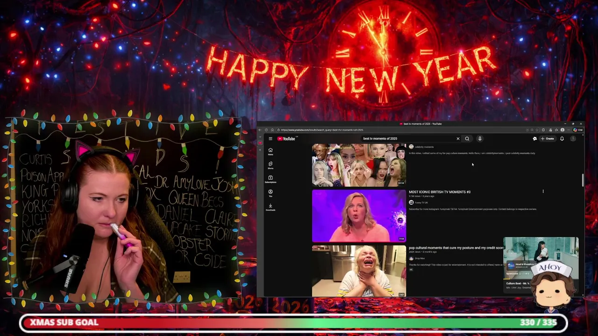Image resolution: width=598 pixels, height=336 pixels.
Task: Click the icon left of Create
Action: [535, 139]
